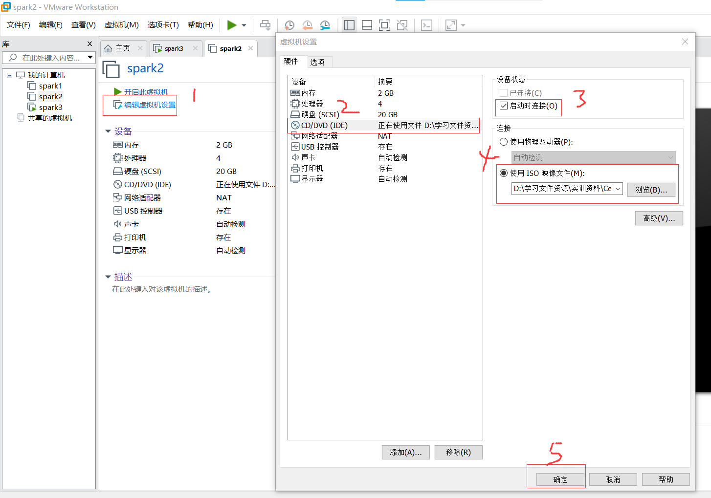Open the 选项卡(T) menu
The image size is (711, 498).
click(163, 25)
